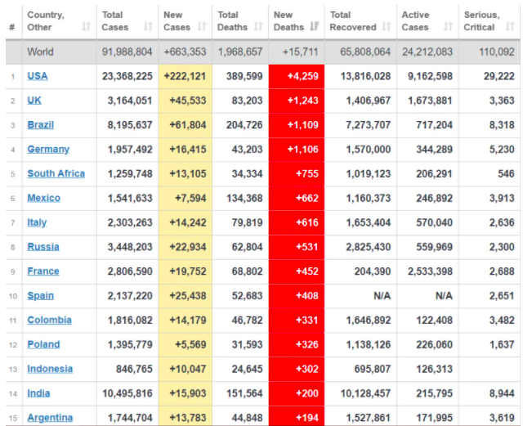
Task: Open the UK country link
Action: [x=34, y=101]
